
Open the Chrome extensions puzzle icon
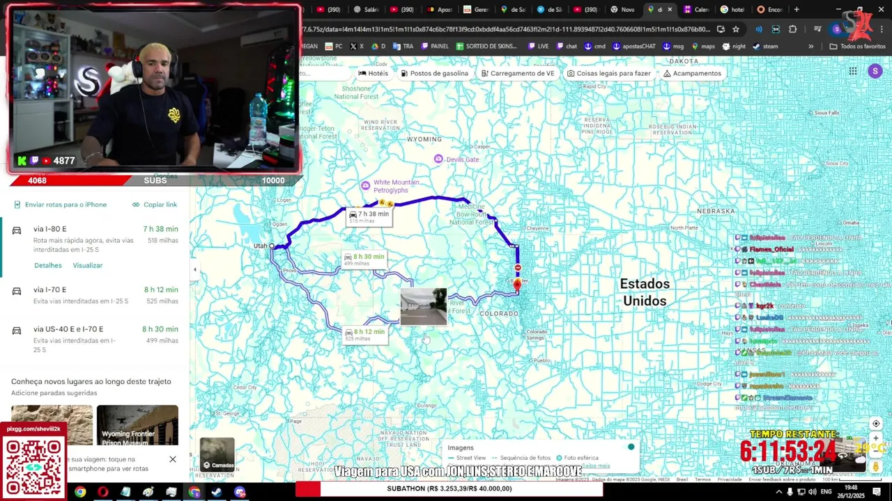793,29
